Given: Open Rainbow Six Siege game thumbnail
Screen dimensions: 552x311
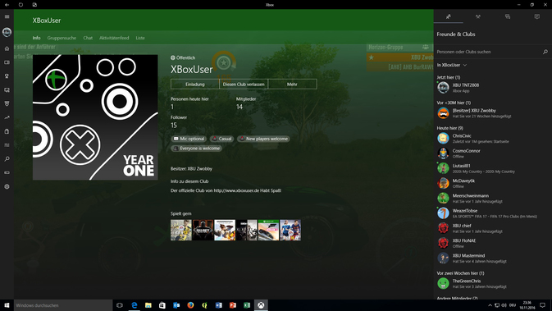Looking at the screenshot, I should pos(246,230).
